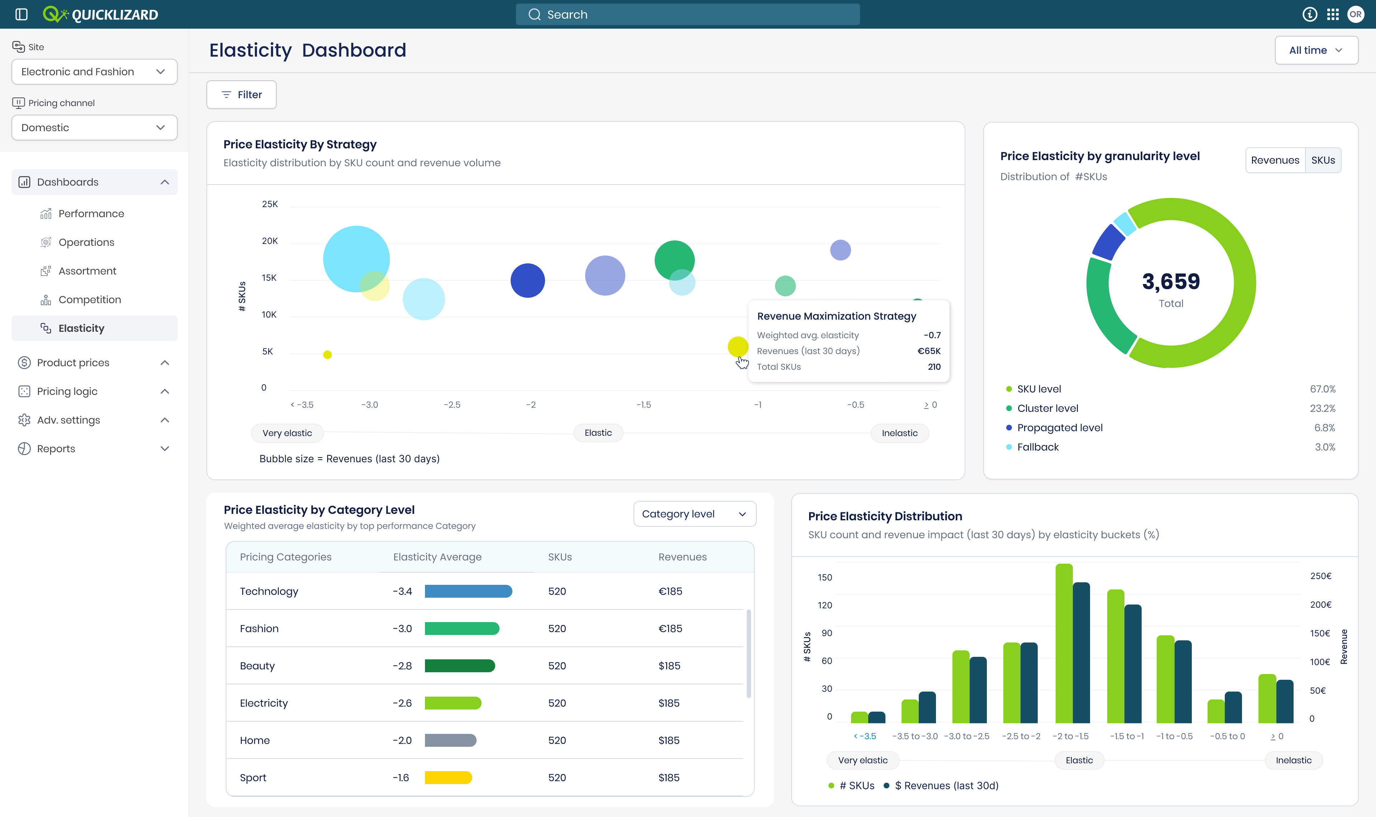Click the large cyan bubble
Viewport: 1376px width, 817px height.
356,259
